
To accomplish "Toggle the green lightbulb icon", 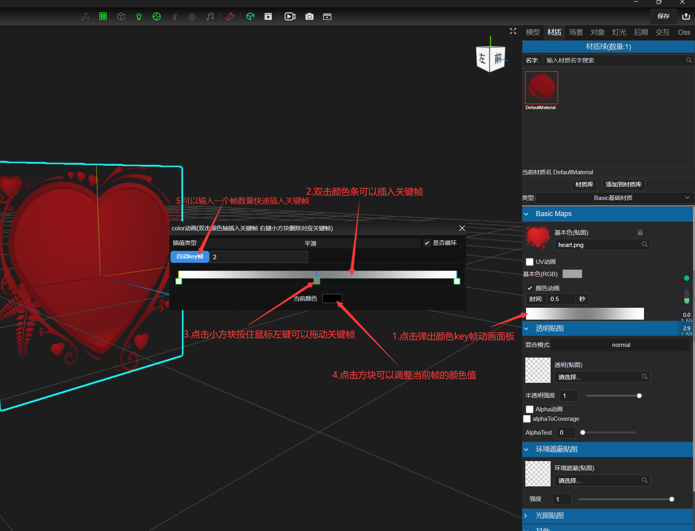I will [139, 17].
